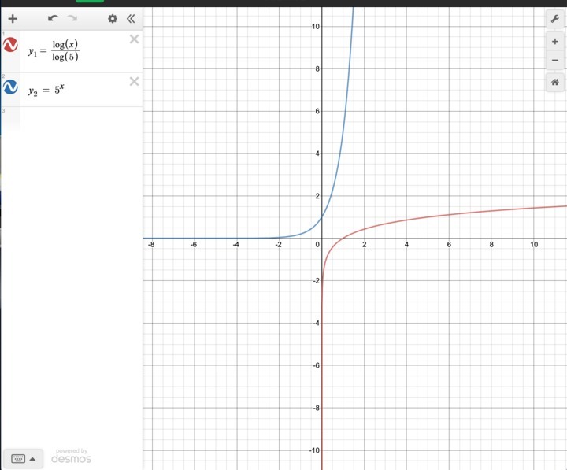Remove the y2 = 5^x expression
This screenshot has height=470, width=567.
click(134, 81)
